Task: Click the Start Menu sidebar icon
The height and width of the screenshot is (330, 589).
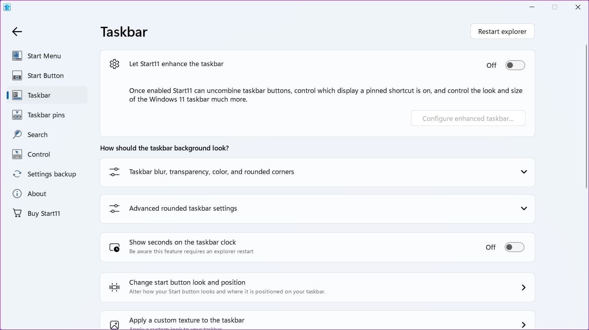Action: [17, 56]
